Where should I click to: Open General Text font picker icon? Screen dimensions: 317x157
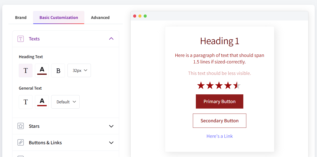(x=26, y=102)
